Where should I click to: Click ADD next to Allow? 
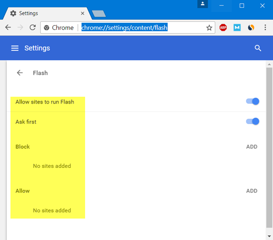(252, 191)
